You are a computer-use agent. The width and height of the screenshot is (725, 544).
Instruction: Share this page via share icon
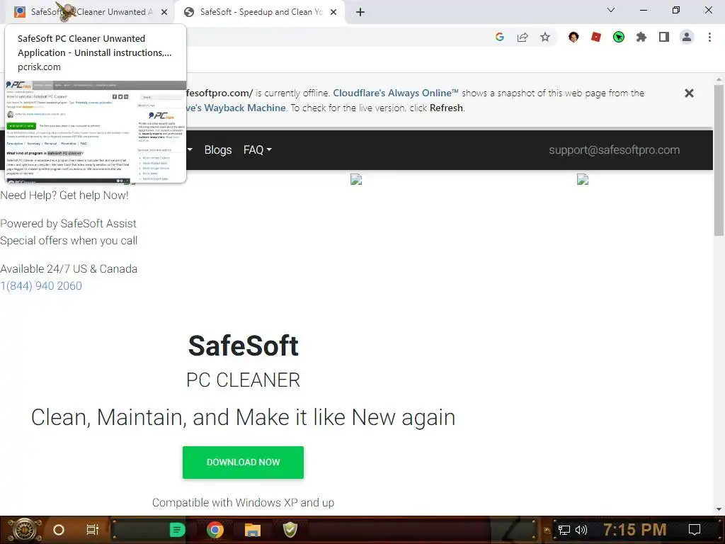[523, 37]
